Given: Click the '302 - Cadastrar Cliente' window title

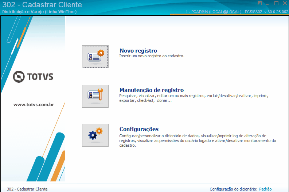Looking at the screenshot, I should click(42, 5).
